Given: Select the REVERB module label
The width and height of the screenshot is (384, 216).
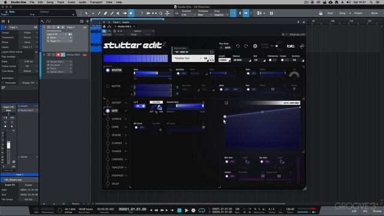Looking at the screenshot, I should [116, 135].
